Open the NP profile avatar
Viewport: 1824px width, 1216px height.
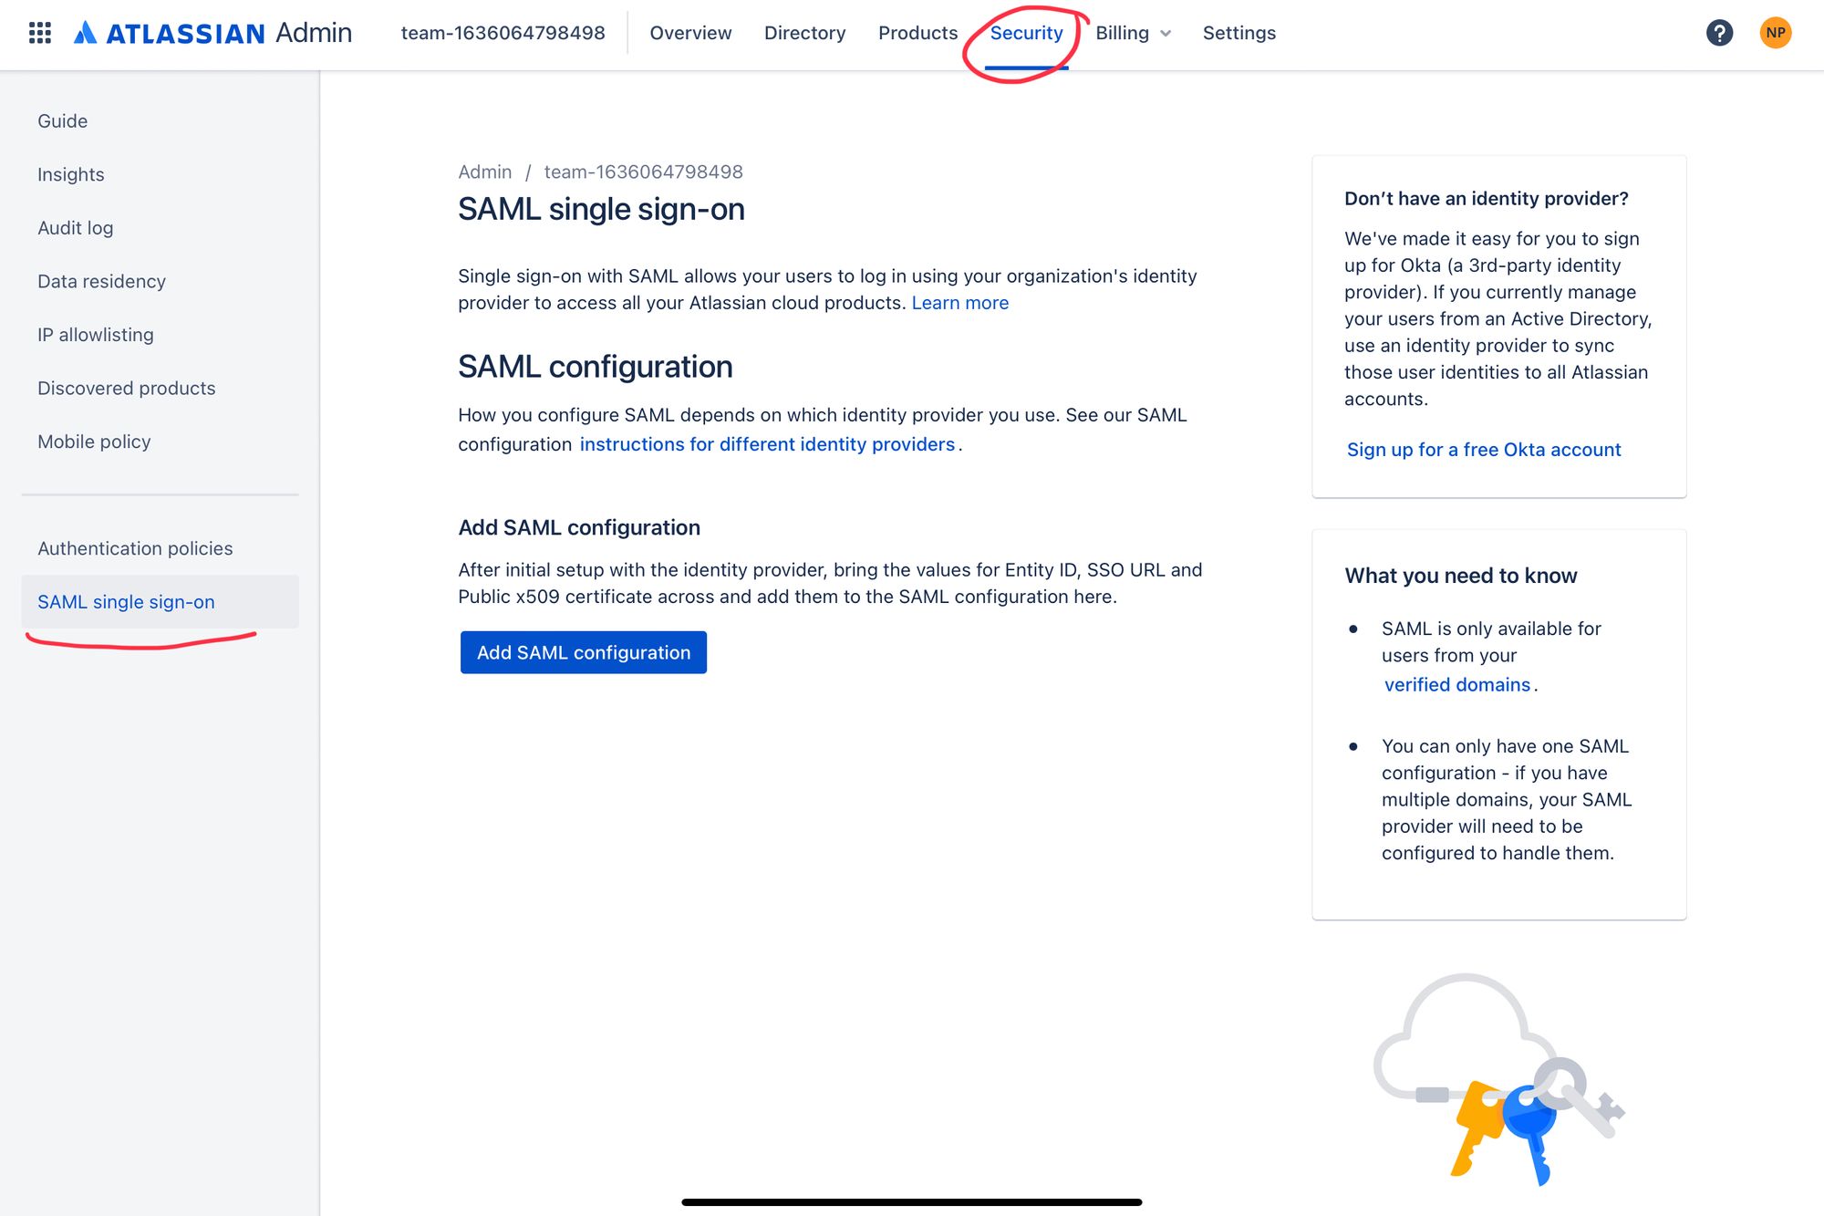1775,33
